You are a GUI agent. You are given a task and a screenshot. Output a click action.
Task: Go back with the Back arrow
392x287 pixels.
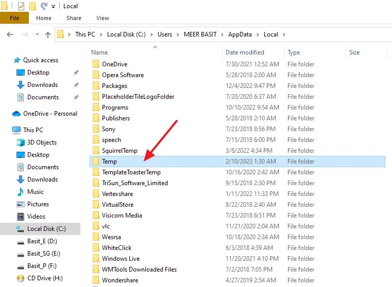click(10, 34)
